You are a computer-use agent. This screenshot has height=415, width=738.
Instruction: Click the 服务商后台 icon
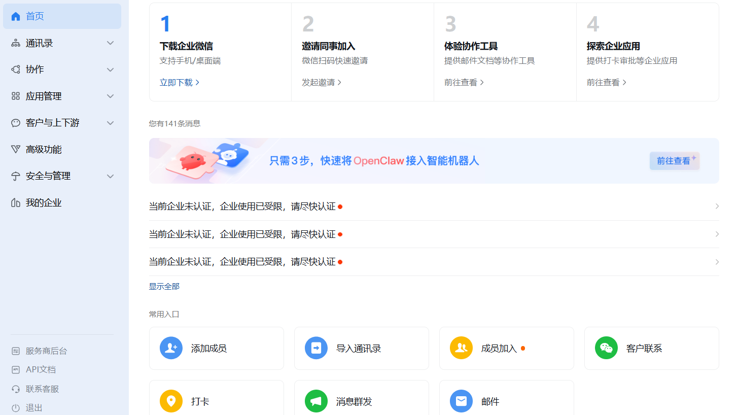point(16,351)
